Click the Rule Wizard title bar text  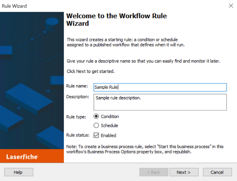click(x=14, y=6)
